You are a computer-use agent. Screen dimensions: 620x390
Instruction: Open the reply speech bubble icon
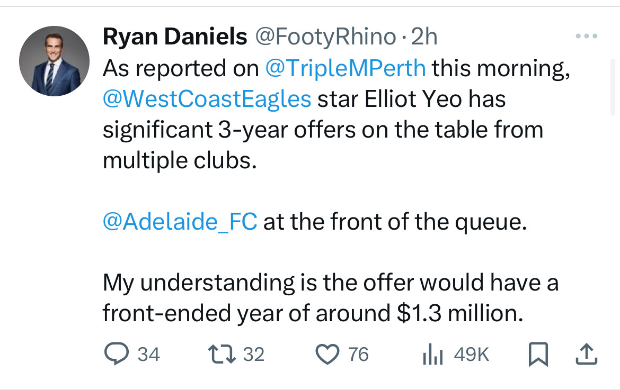(116, 353)
